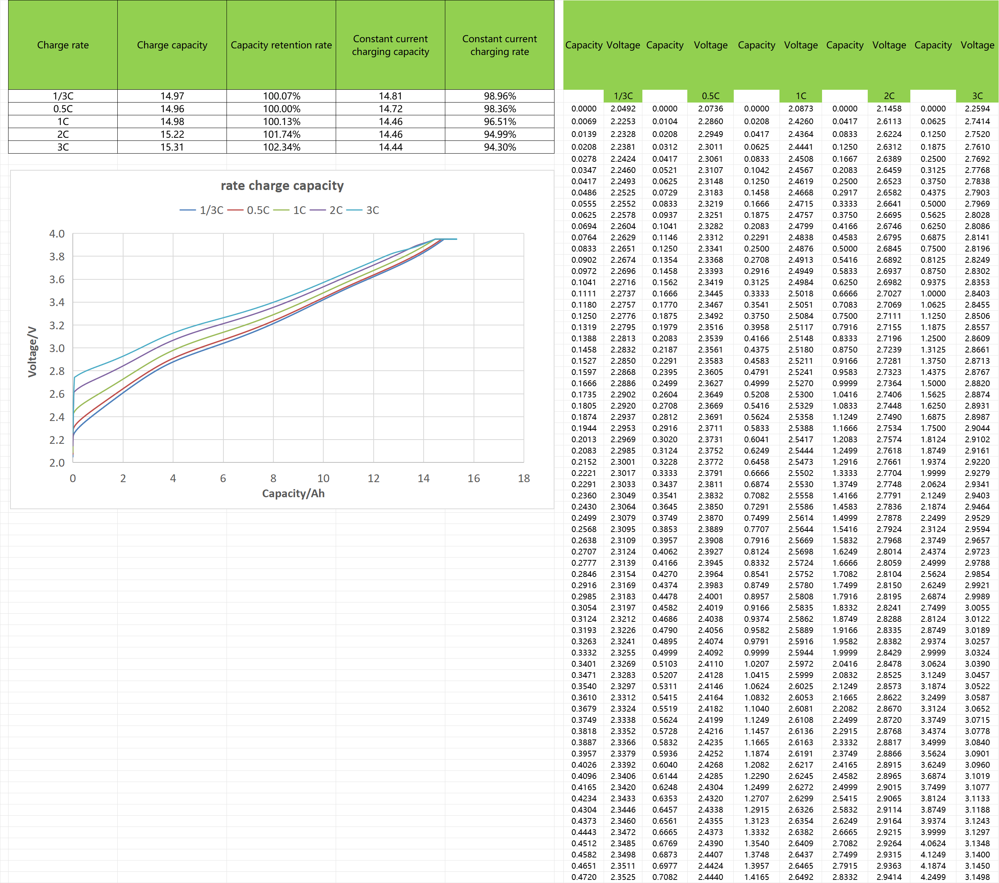
Task: Click 'Capacity retention rate' header cell
Action: click(x=281, y=45)
